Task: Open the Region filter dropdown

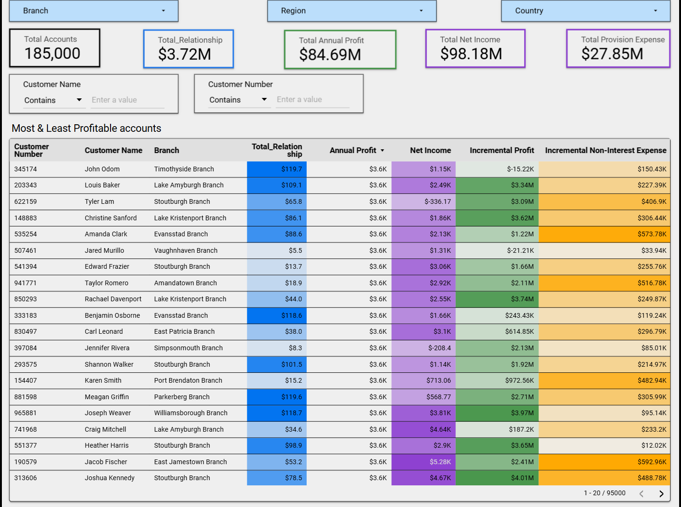Action: 352,11
